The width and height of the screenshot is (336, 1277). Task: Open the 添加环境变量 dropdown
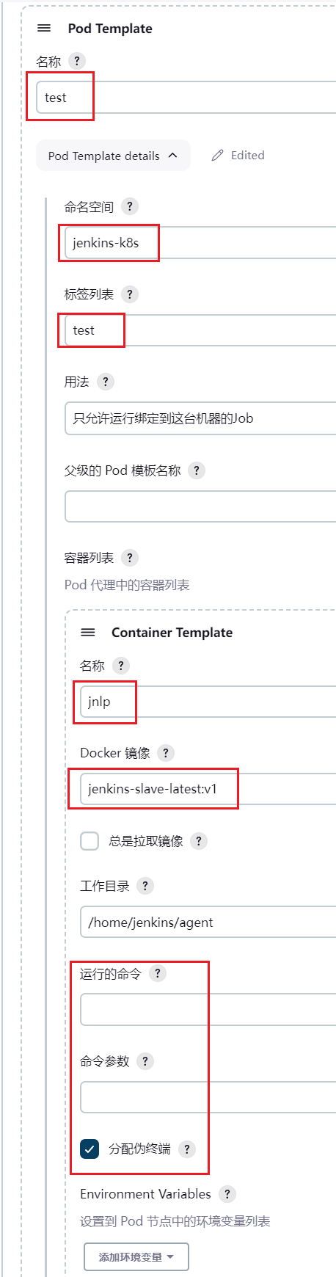(x=136, y=1256)
